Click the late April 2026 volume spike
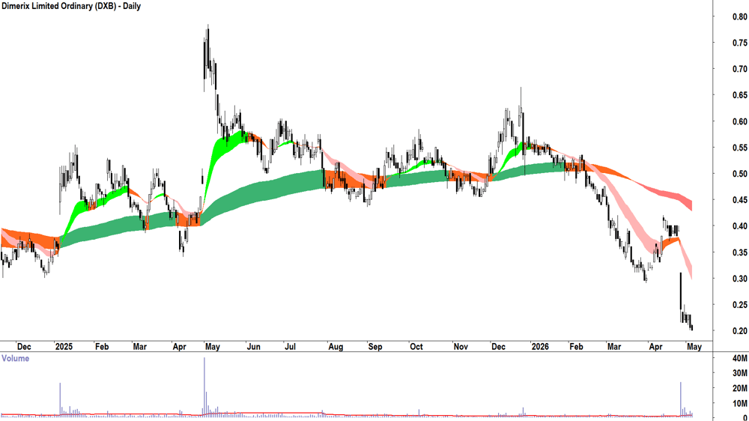 click(681, 399)
